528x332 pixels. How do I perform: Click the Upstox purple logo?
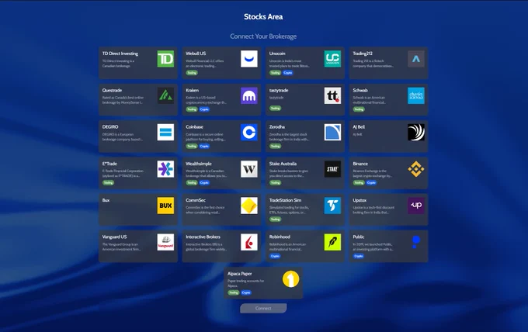pyautogui.click(x=416, y=206)
